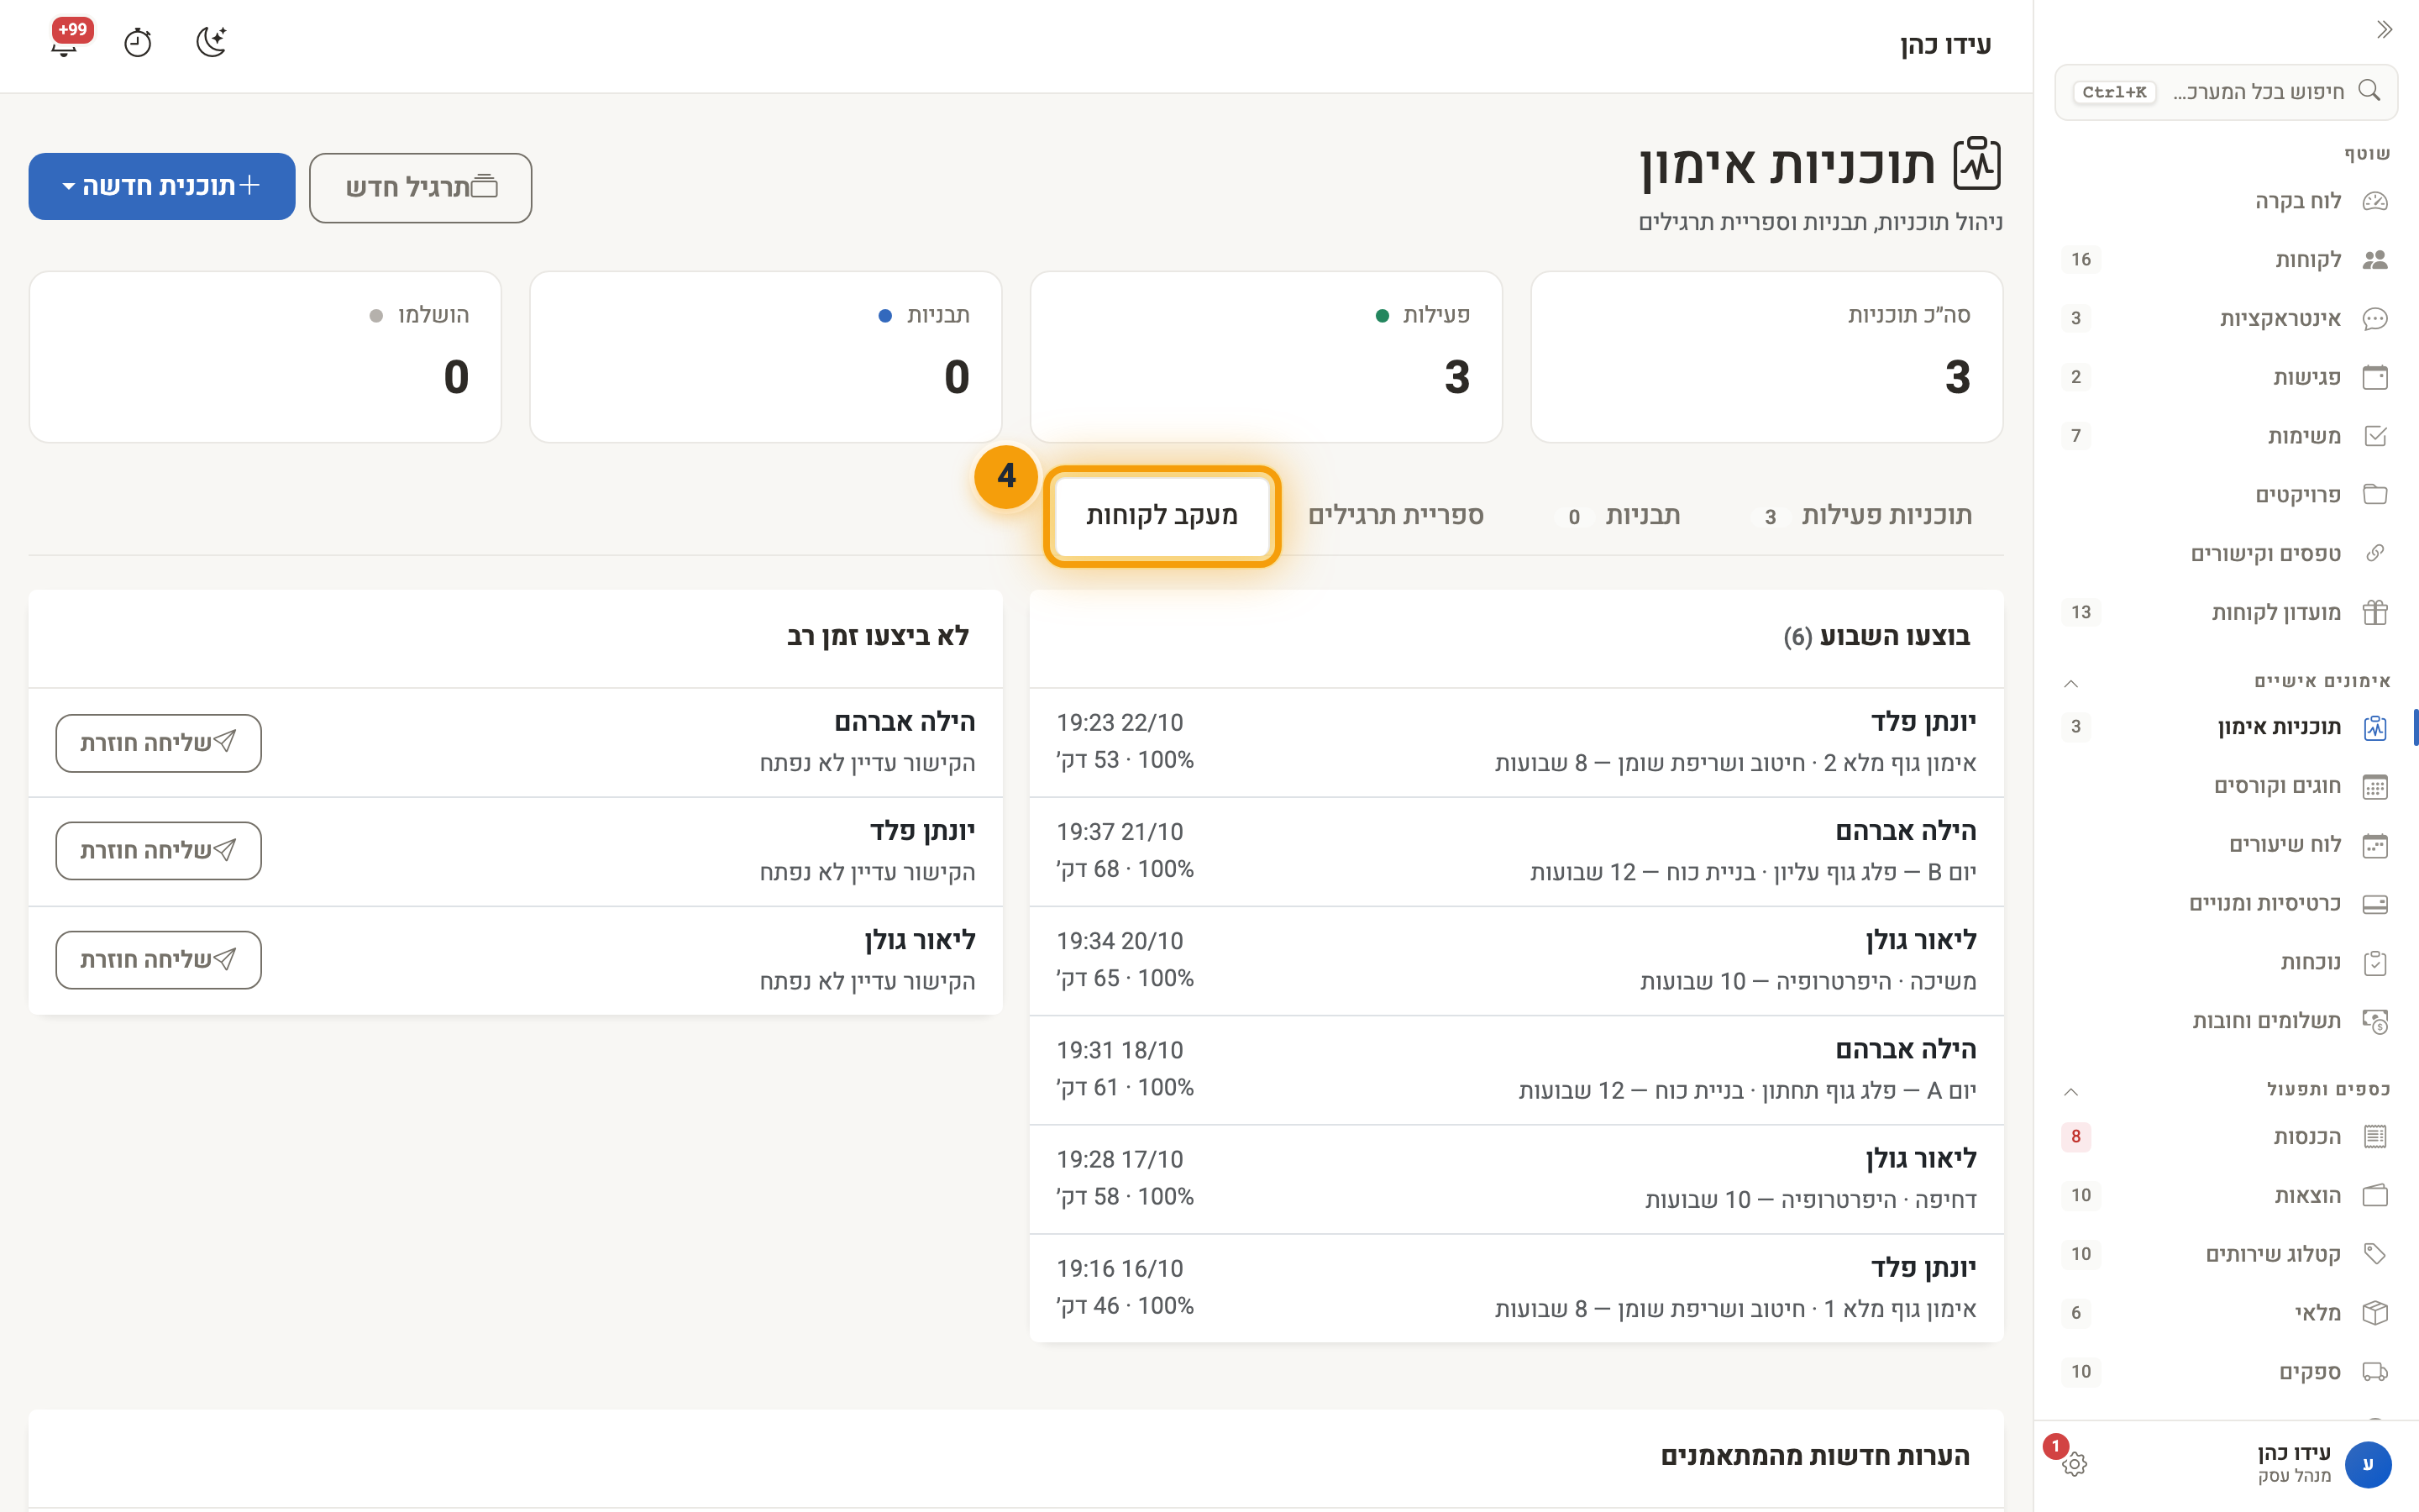
Task: Open לוח שיעורים in the sidebar
Action: pyautogui.click(x=2225, y=845)
